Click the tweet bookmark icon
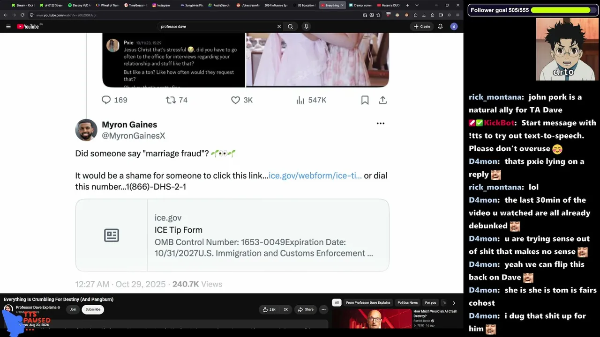Screen dimensions: 600x337 tap(365, 100)
